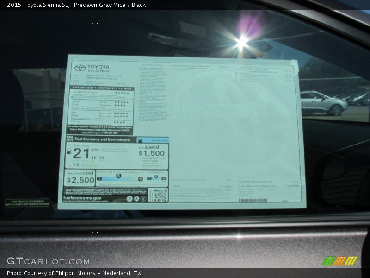Screen dimensions: 370x278
Task: Click the fuel economy rating marker showing 5
Action: tap(118, 176)
